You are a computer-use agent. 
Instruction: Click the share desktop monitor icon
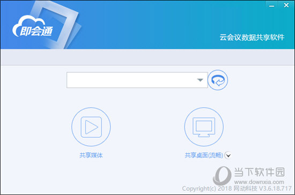(x=204, y=127)
